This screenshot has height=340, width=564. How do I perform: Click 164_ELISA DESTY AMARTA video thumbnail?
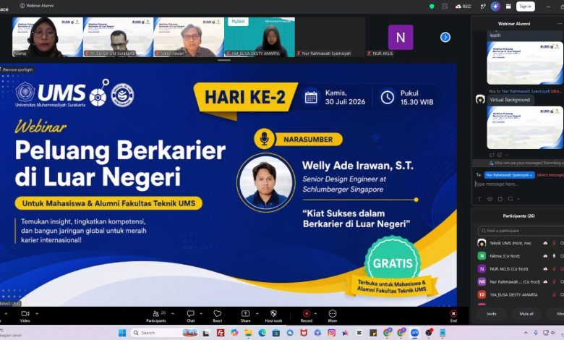pyautogui.click(x=260, y=37)
